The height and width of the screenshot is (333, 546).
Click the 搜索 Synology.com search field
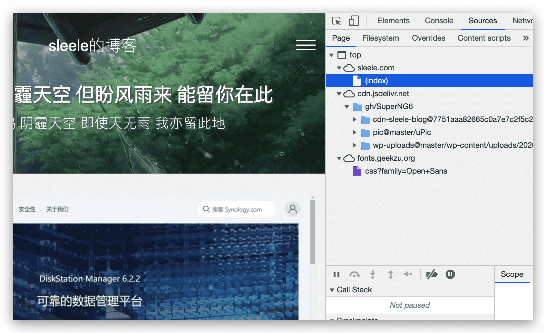[x=236, y=209]
